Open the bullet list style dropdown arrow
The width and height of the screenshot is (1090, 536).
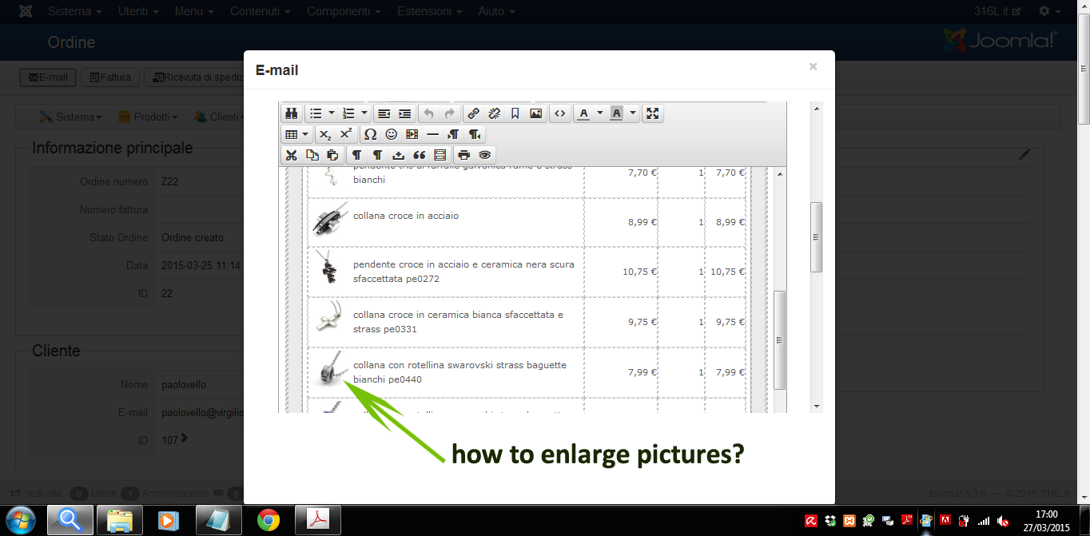point(331,113)
